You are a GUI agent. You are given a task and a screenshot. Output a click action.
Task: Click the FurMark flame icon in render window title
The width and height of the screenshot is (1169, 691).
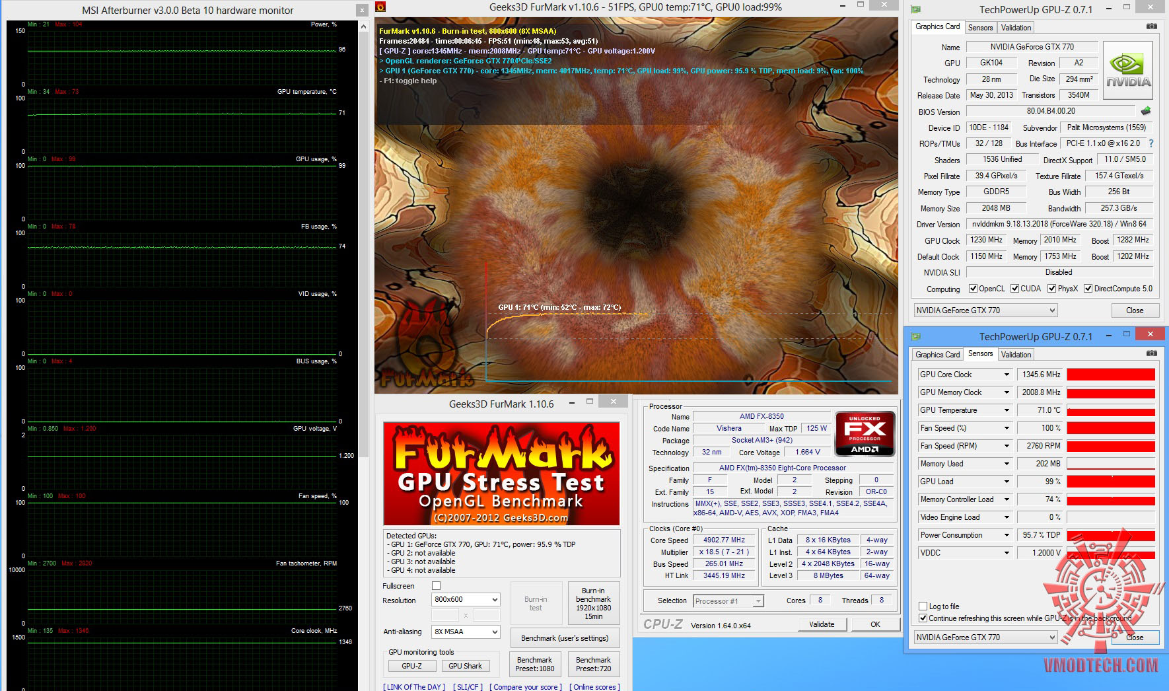coord(380,7)
